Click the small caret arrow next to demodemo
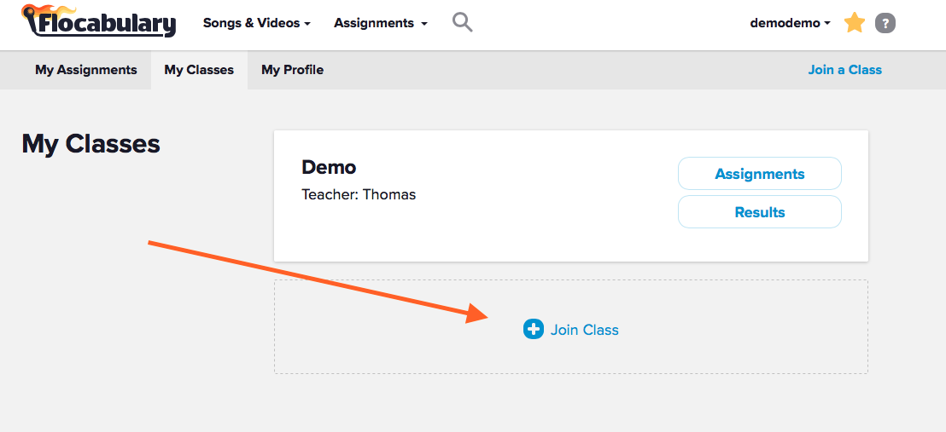This screenshot has height=432, width=946. (827, 24)
